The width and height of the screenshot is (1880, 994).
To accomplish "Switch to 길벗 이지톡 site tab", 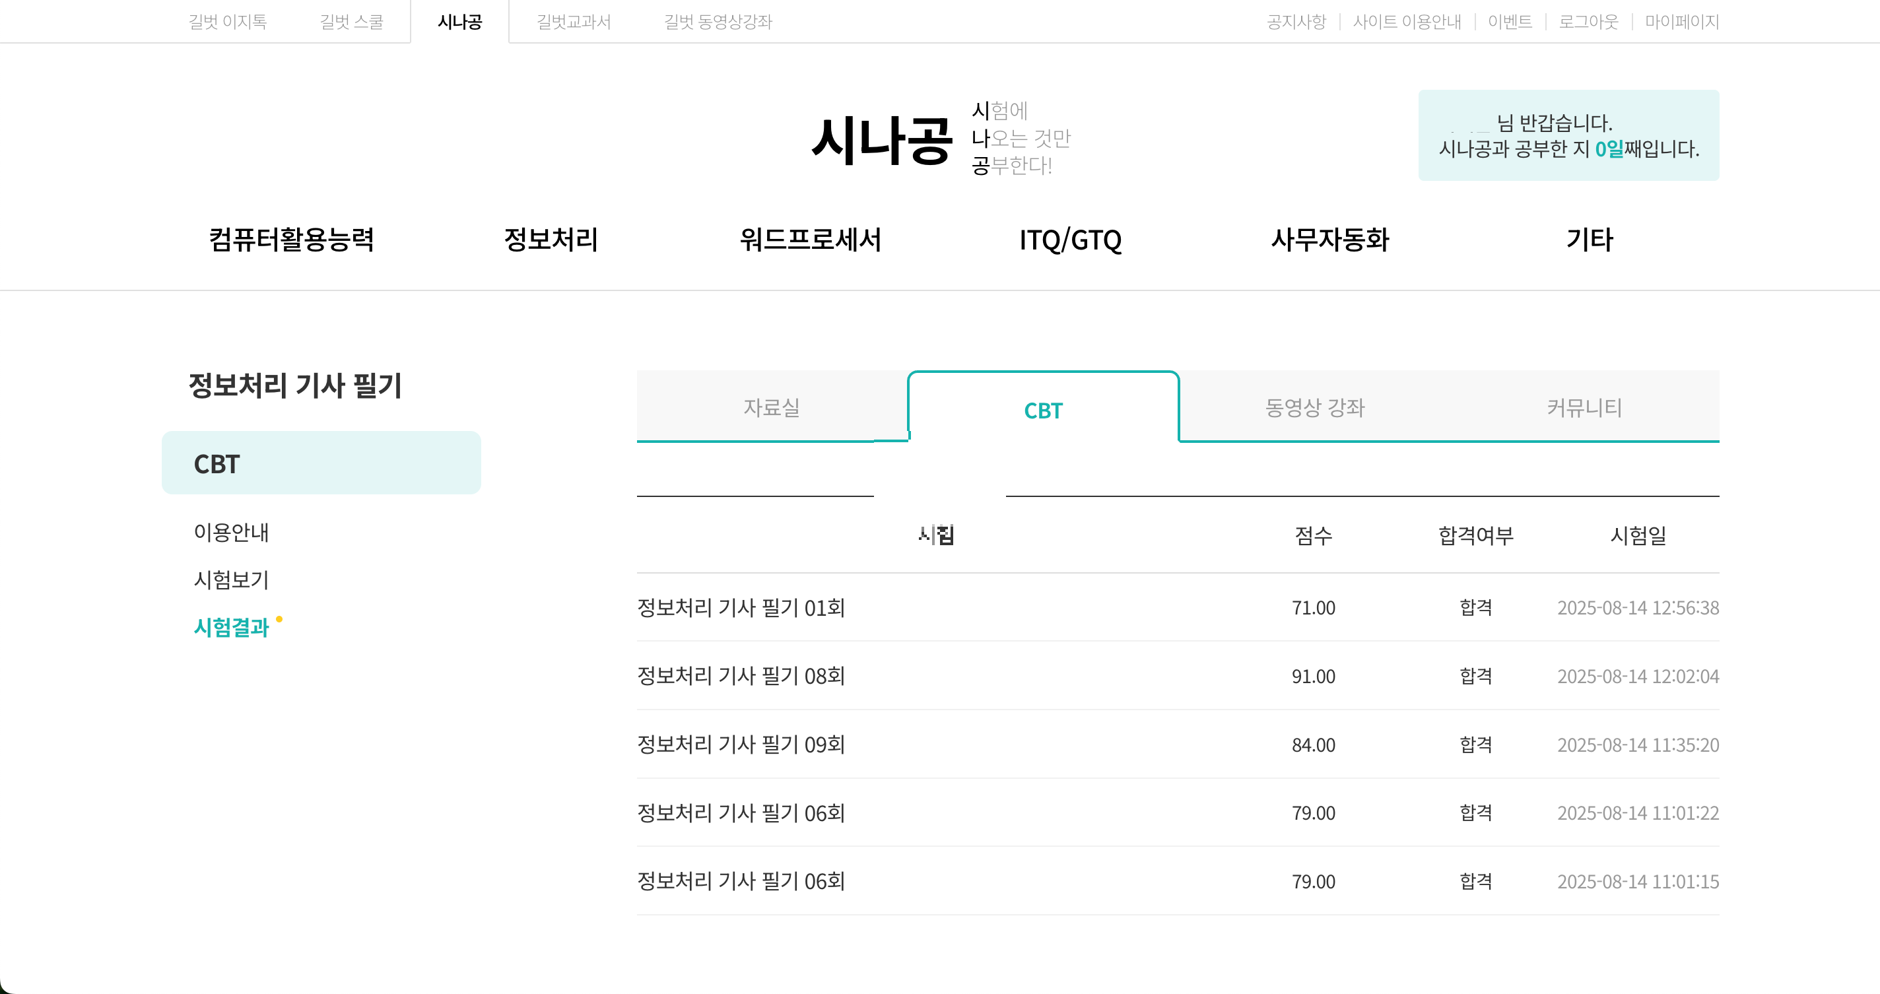I will click(228, 21).
